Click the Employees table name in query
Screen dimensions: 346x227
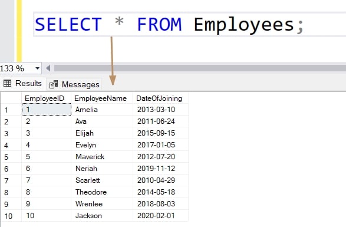(x=244, y=25)
